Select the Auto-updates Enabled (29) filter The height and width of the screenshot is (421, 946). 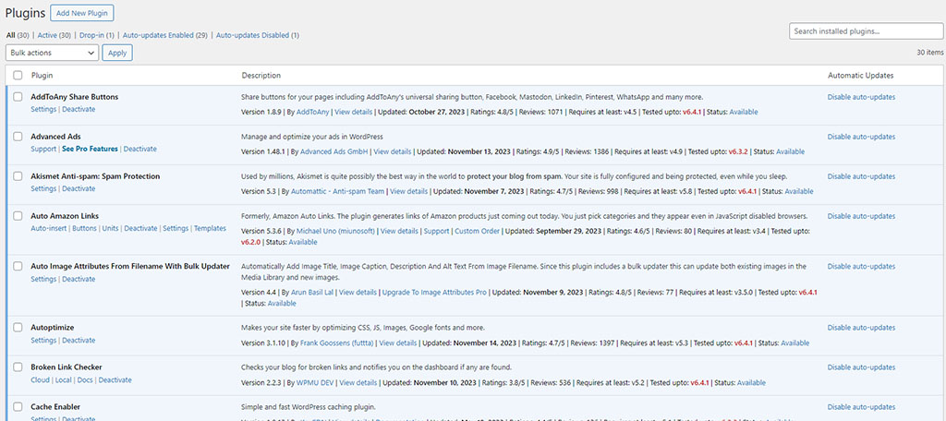pos(165,36)
